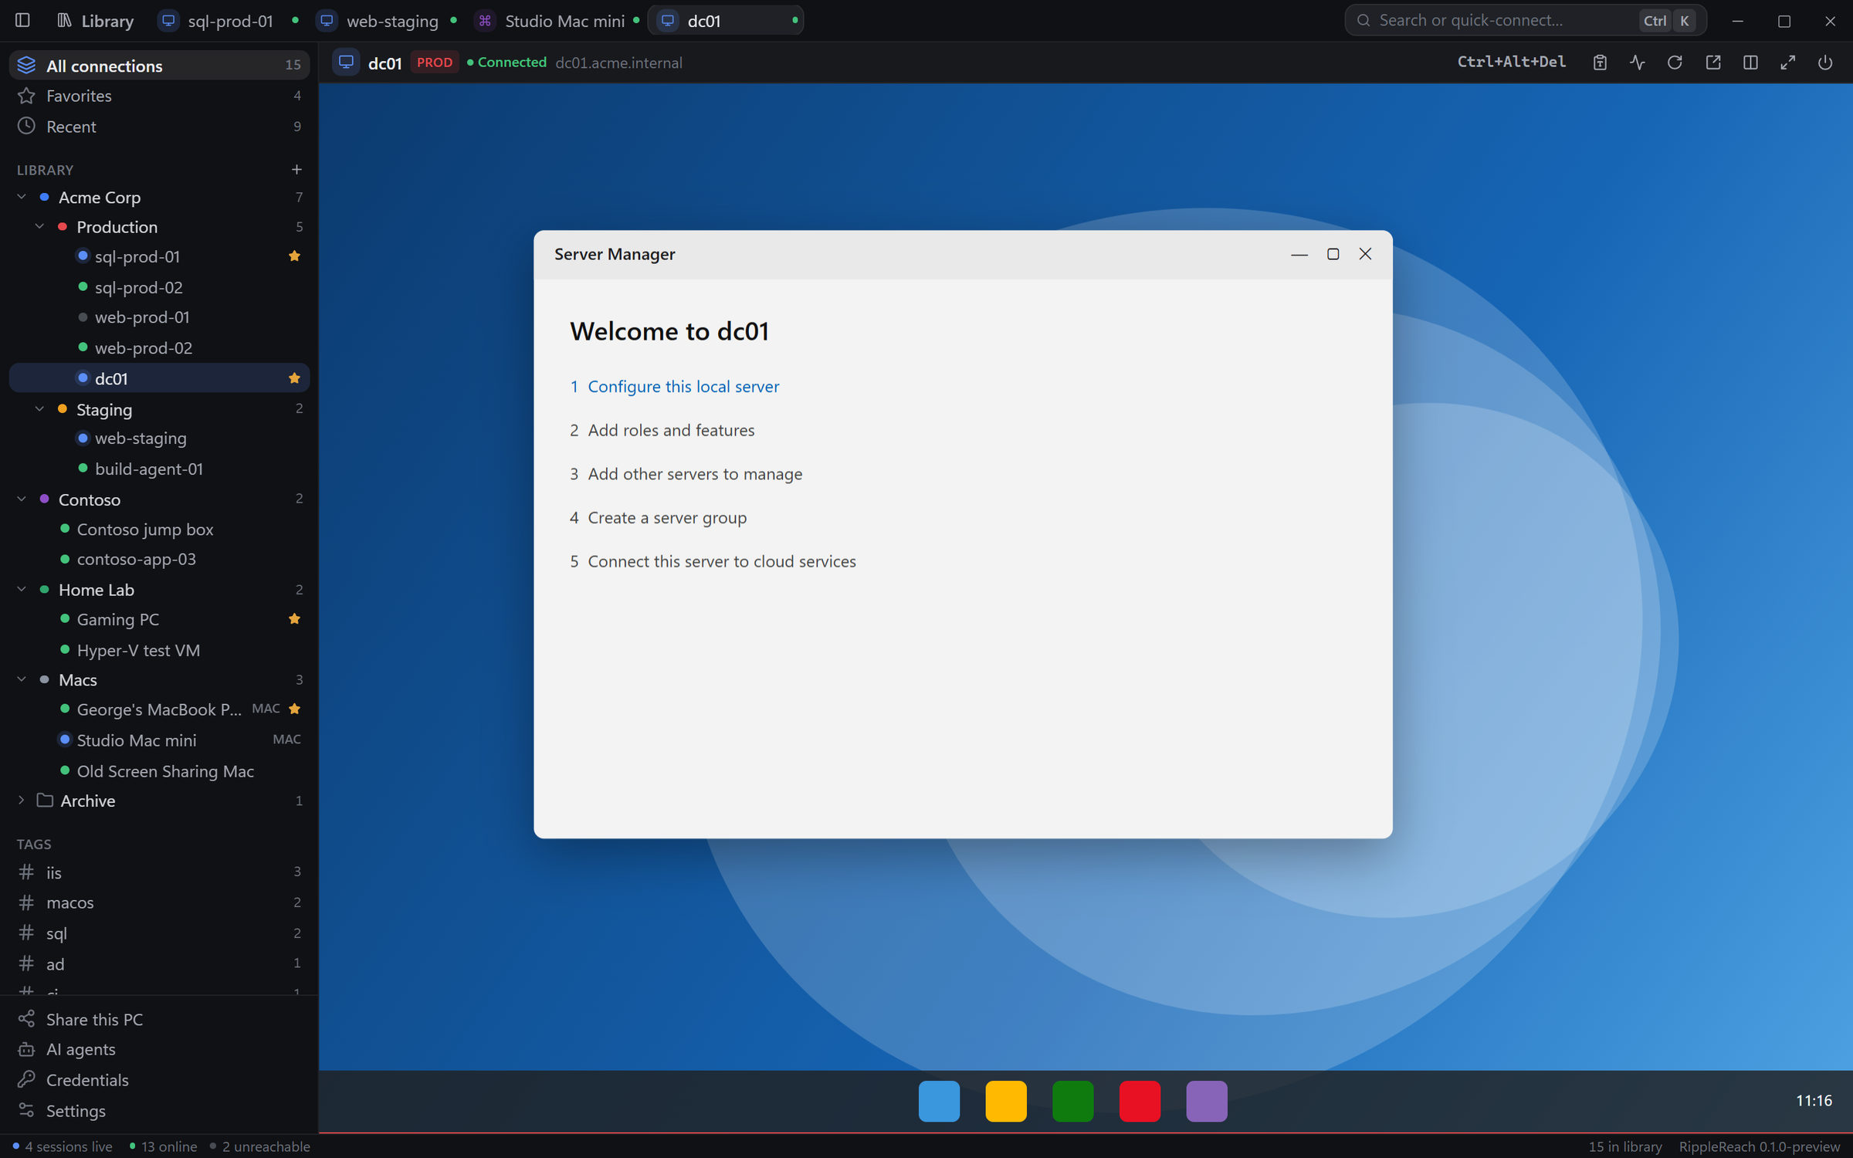Image resolution: width=1853 pixels, height=1158 pixels.
Task: Switch to the web-staging tab
Action: 388,21
